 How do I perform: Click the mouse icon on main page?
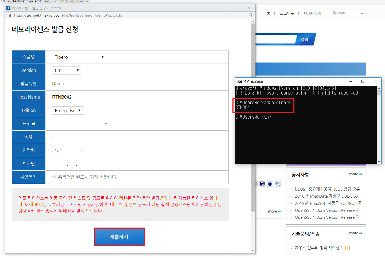[270, 183]
